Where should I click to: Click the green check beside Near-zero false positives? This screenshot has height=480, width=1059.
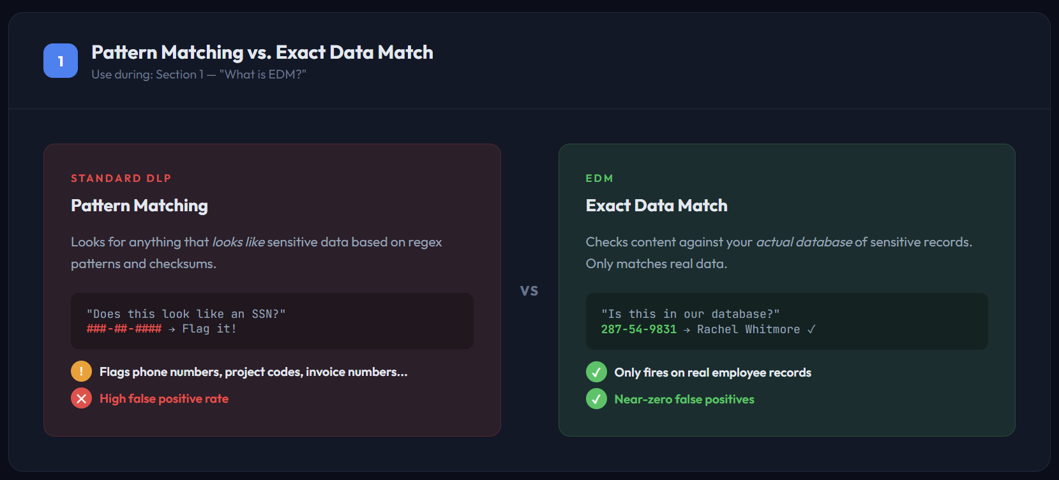pyautogui.click(x=596, y=399)
